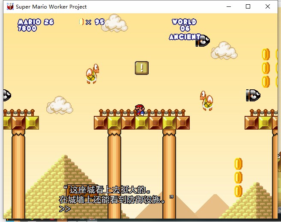Maximize the Super Mario Worker Project window
This screenshot has width=281, height=222.
[x=248, y=6]
